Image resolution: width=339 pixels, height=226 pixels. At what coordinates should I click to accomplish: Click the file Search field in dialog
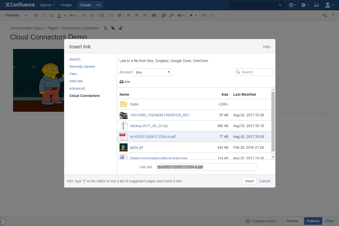click(x=254, y=72)
